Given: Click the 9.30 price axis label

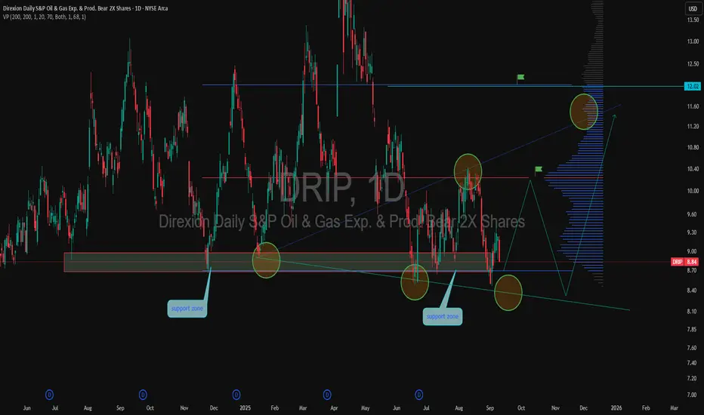Looking at the screenshot, I should click(693, 232).
